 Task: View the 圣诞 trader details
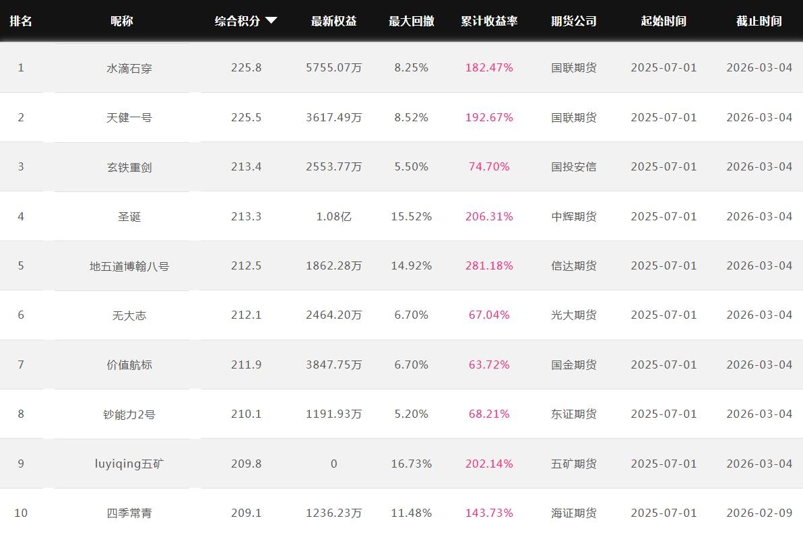129,216
